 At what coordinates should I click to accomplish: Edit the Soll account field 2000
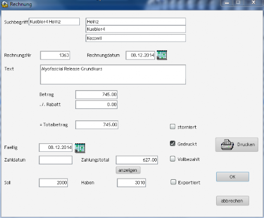click(54, 183)
